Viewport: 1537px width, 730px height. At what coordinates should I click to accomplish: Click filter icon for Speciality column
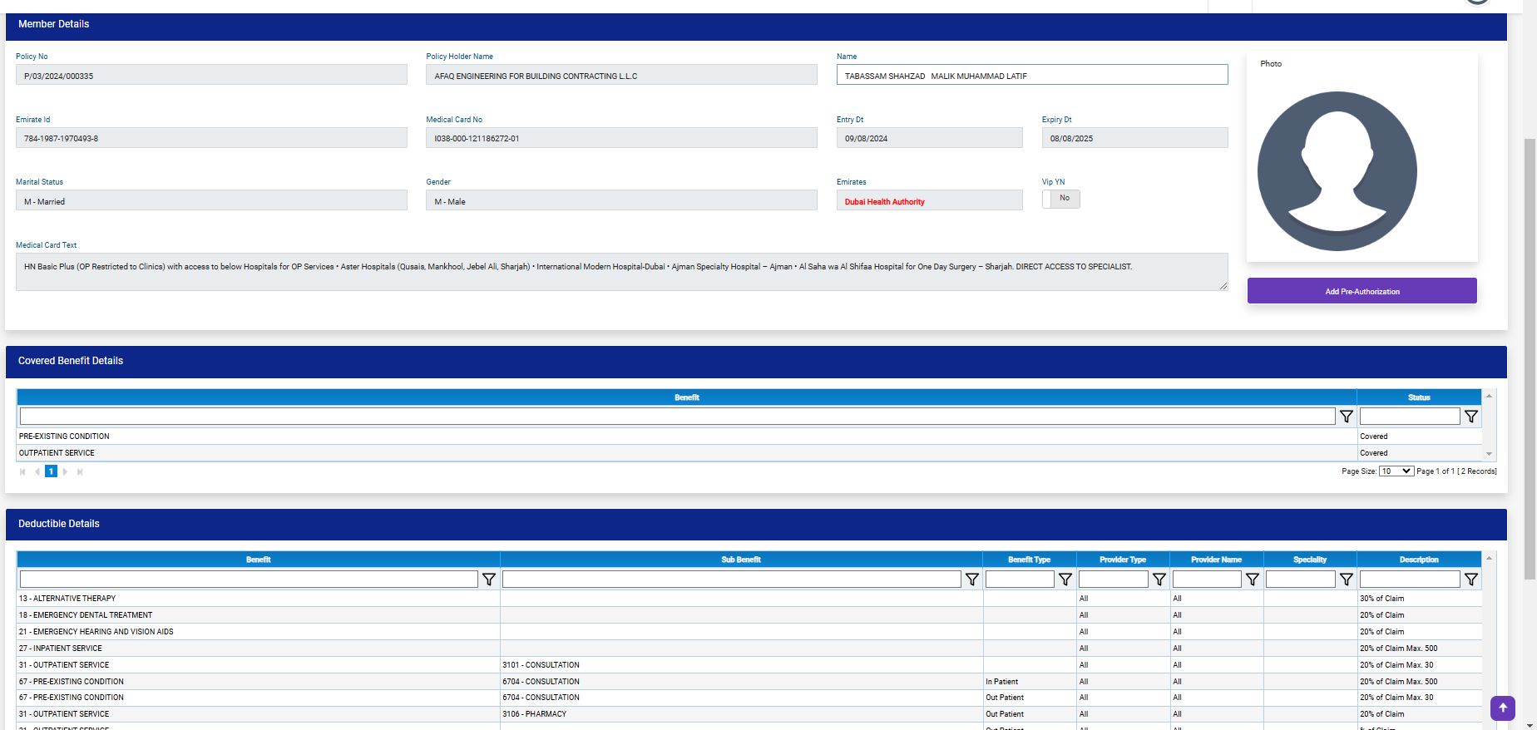pos(1346,580)
